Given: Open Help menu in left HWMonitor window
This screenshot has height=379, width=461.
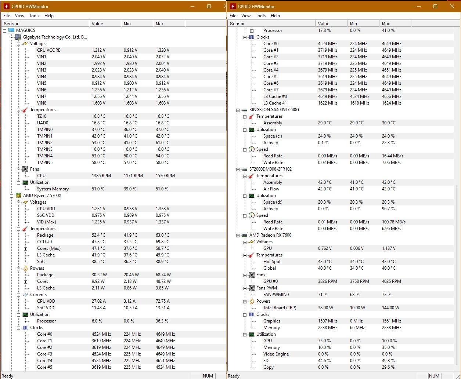Looking at the screenshot, I should 49,16.
